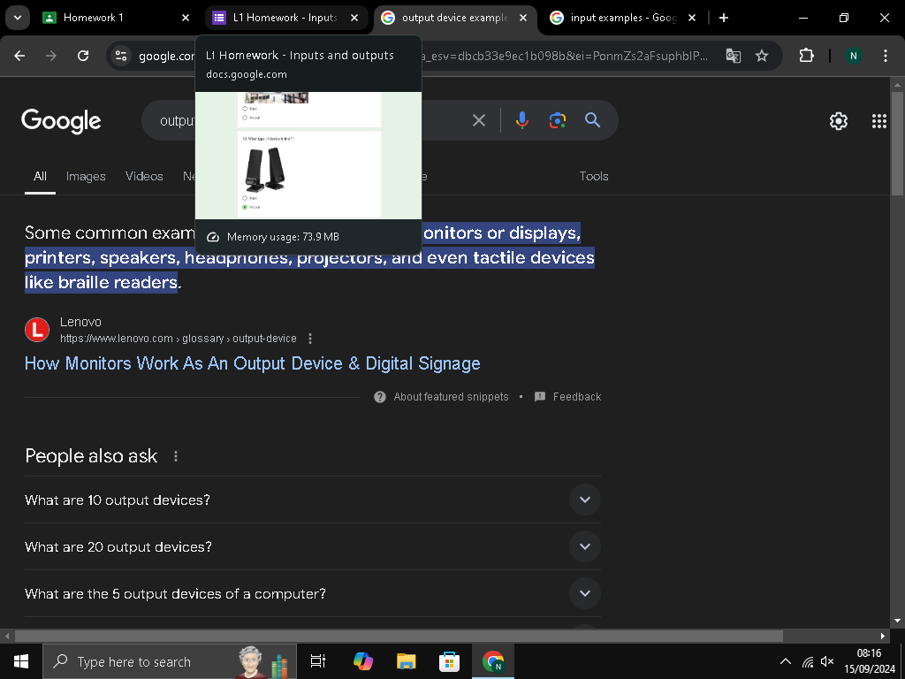Image resolution: width=905 pixels, height=679 pixels.
Task: Close the L1 Homework tab
Action: click(354, 18)
